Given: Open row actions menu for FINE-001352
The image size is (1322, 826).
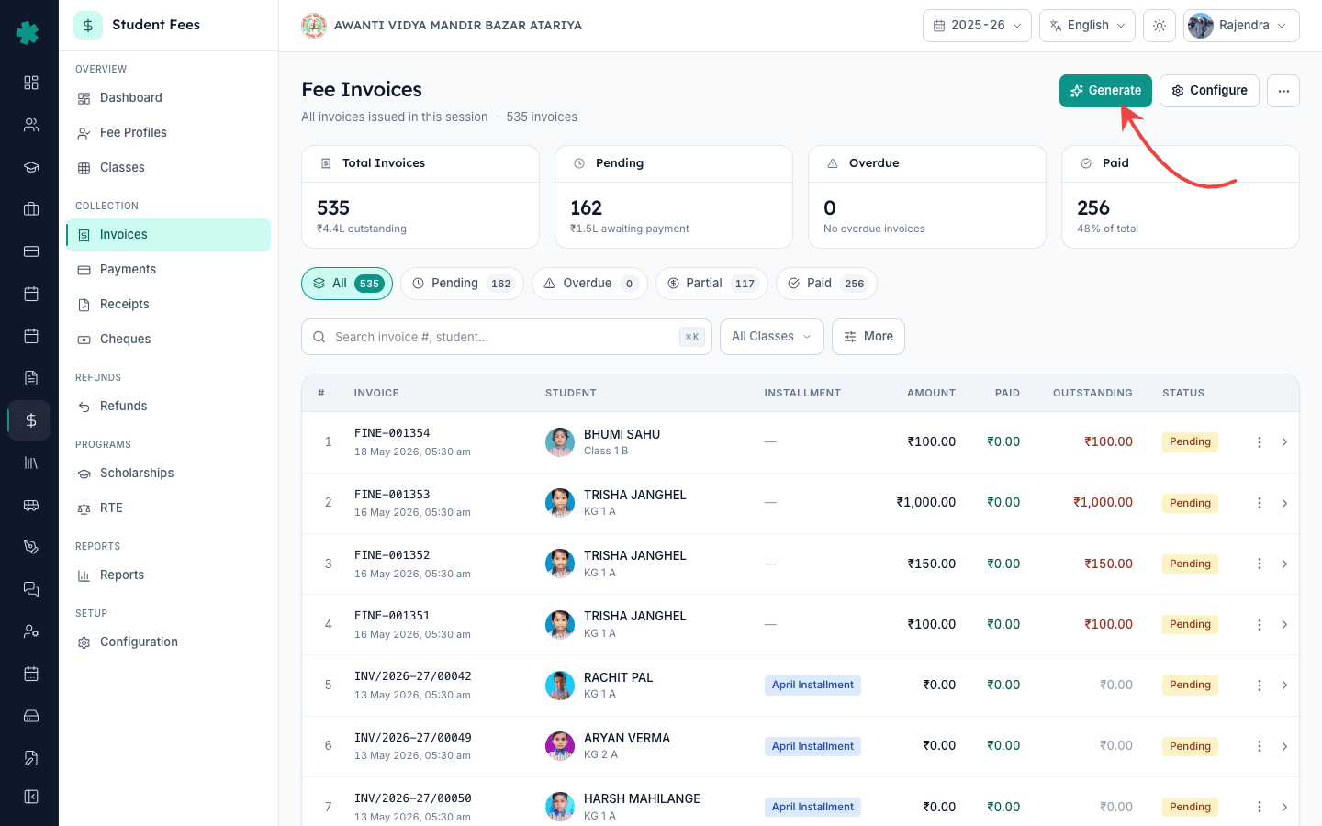Looking at the screenshot, I should [1260, 564].
